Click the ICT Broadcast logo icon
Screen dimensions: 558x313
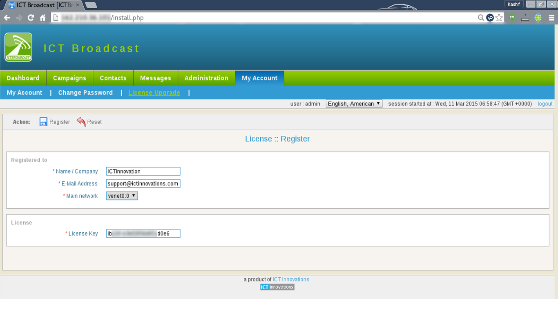pos(18,47)
